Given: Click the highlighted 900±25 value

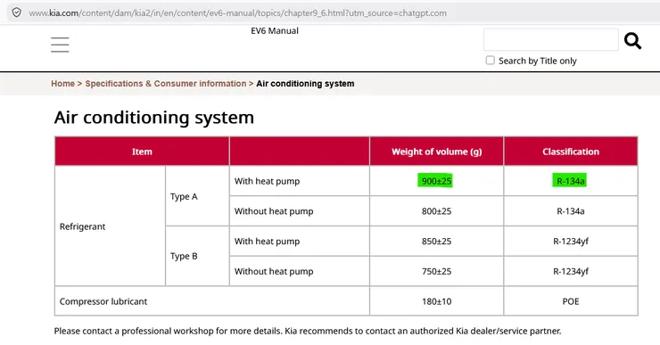Looking at the screenshot, I should pos(436,181).
